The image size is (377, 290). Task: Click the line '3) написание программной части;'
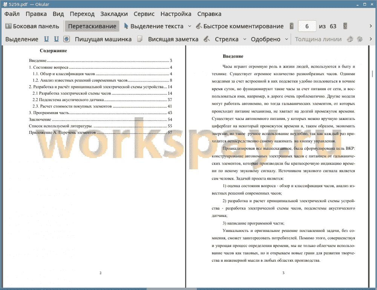point(253,223)
